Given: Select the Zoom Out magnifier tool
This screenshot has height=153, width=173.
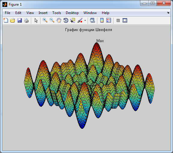Looking at the screenshot, I should click(x=52, y=20).
